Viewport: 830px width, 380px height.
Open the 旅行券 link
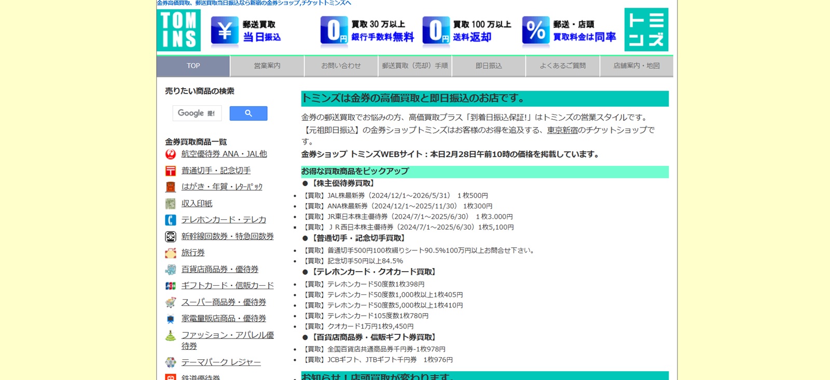(x=193, y=253)
